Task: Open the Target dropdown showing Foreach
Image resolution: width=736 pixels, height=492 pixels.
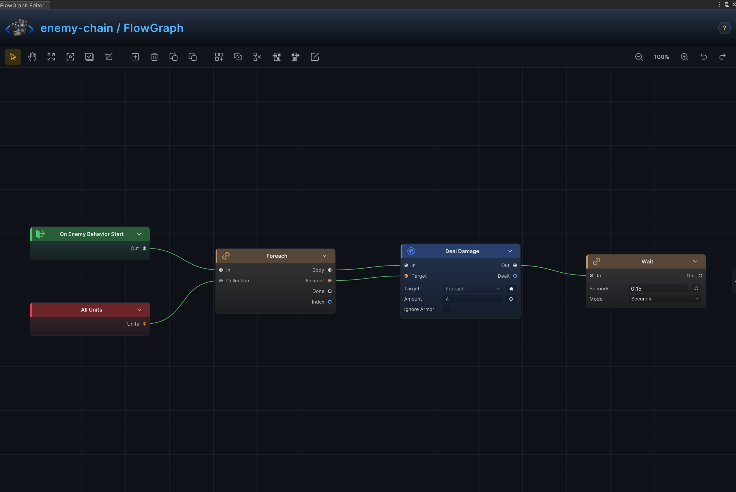Action: coord(473,289)
